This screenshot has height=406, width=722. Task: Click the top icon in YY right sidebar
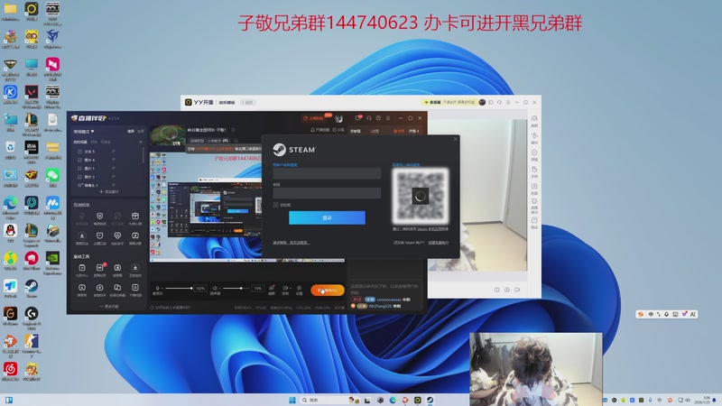[534, 119]
